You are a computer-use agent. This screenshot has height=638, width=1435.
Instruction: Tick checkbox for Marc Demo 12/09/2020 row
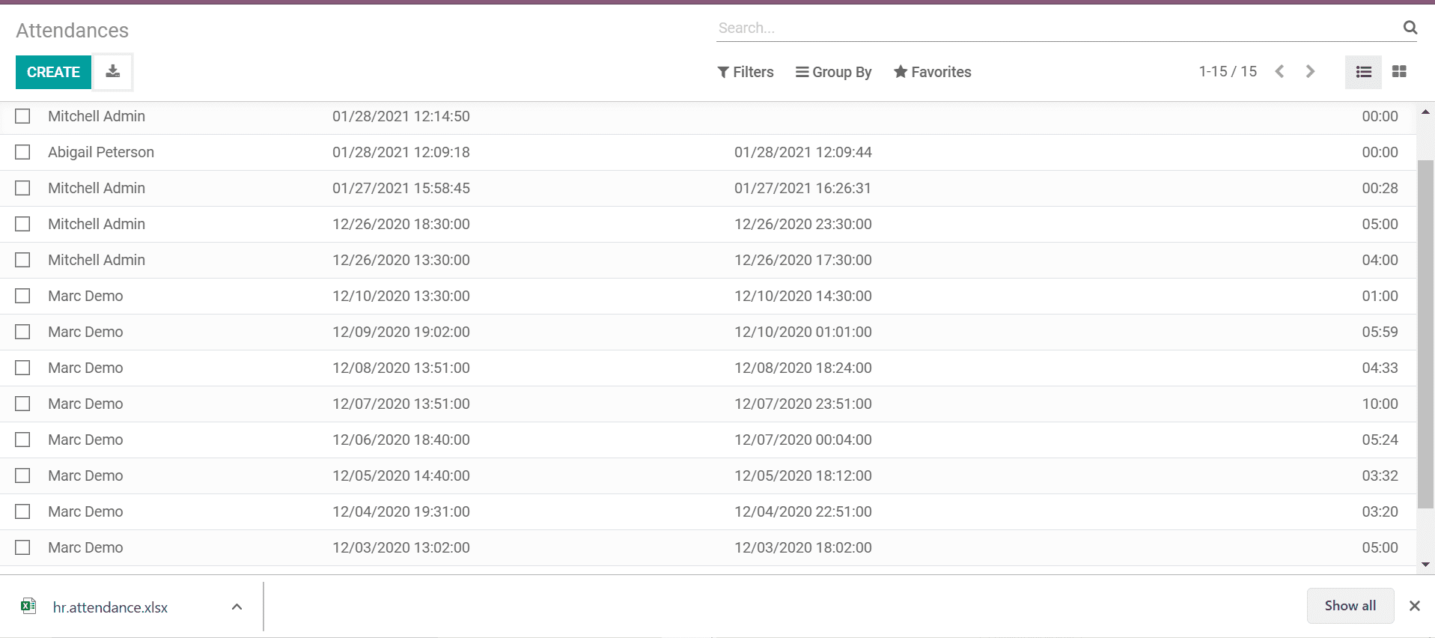(23, 332)
